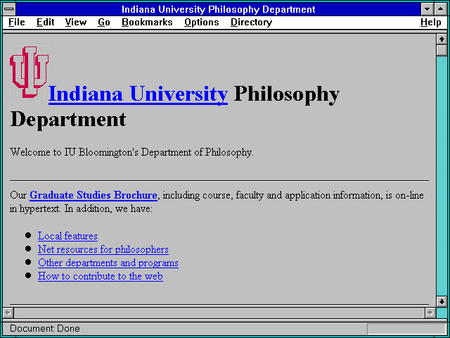The width and height of the screenshot is (450, 338).
Task: Open the Help menu
Action: tap(431, 23)
